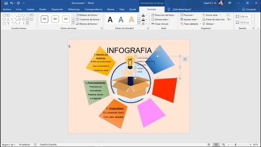Click the Redo/Repeat icon
Screen dimensions: 261x147
(x=18, y=3)
